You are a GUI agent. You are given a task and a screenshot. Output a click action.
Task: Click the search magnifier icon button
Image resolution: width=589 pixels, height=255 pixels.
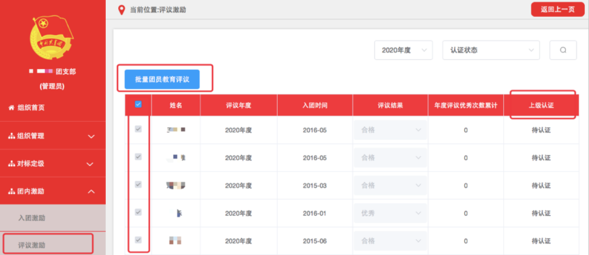(x=563, y=51)
